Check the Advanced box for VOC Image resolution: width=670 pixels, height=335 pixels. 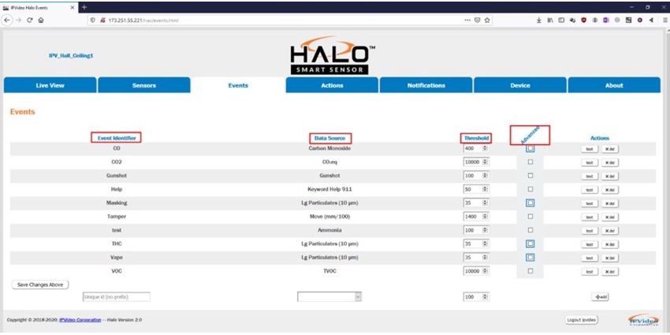530,271
